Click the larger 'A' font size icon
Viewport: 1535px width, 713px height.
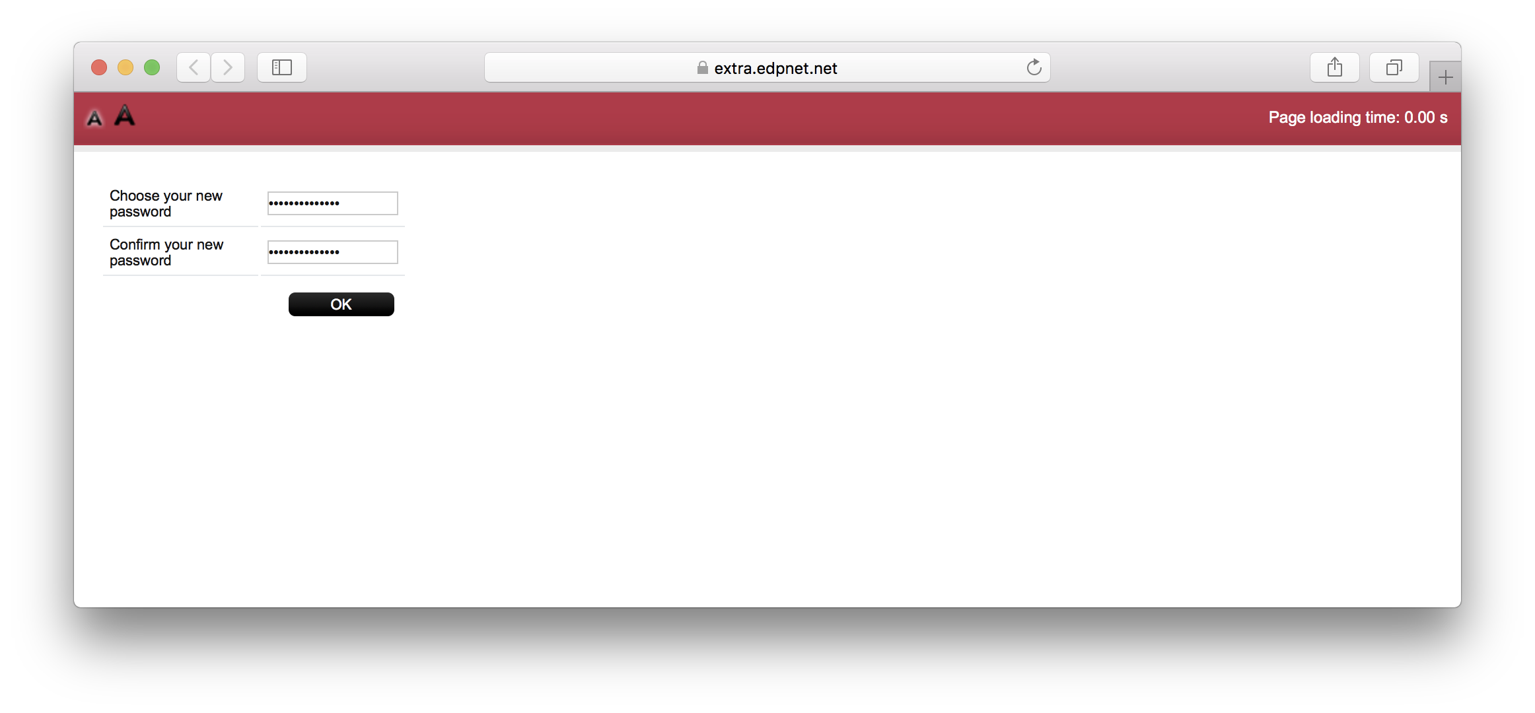pos(124,116)
